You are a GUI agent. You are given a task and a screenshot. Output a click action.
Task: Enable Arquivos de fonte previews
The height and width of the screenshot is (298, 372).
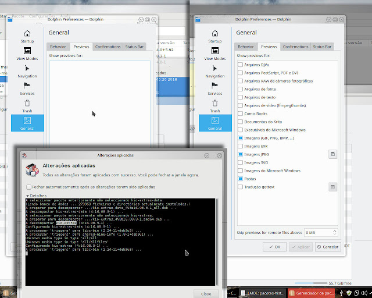click(240, 89)
